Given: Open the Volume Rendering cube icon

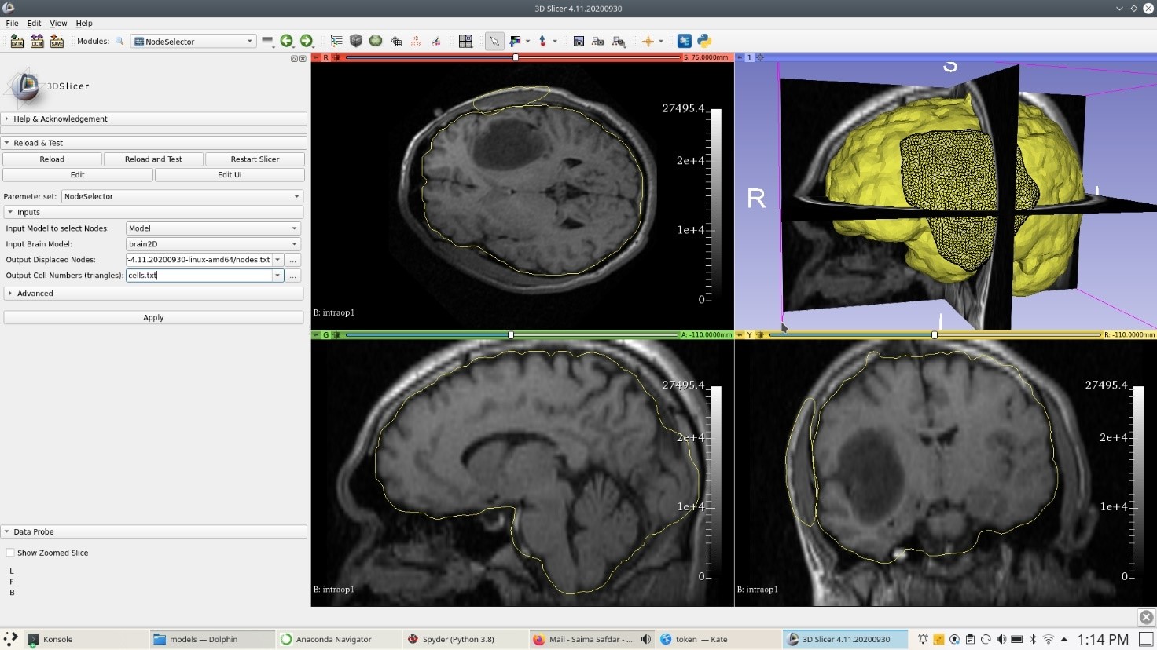Looking at the screenshot, I should click(356, 41).
